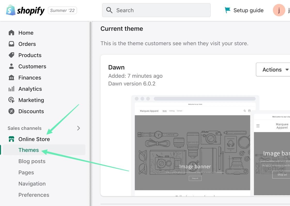290x206 pixels.
Task: Click inside the Search field
Action: (x=156, y=10)
